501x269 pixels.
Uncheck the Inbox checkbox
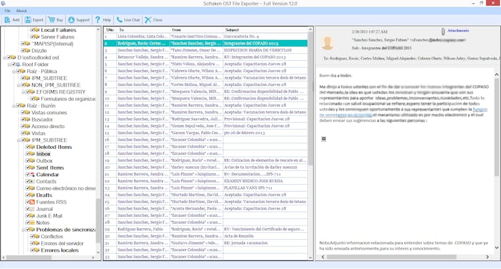(28, 154)
